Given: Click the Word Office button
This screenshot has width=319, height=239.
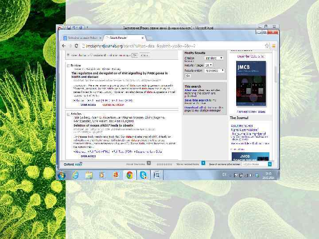Looking at the screenshot, I should pos(60,28).
